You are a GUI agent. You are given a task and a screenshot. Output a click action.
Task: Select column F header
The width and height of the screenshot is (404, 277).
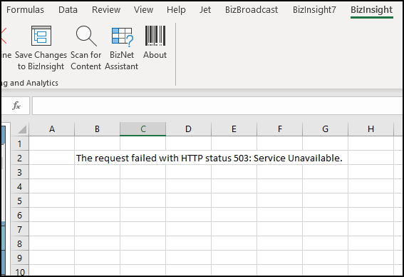(x=279, y=129)
